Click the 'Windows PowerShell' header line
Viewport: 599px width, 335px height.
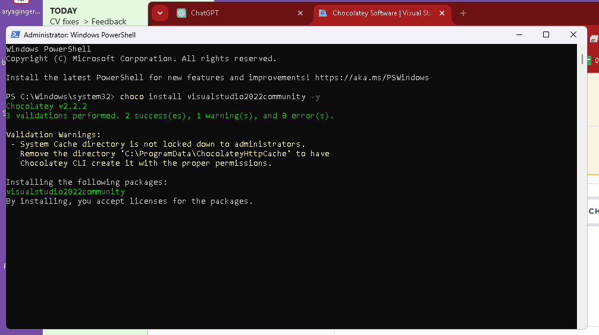(x=49, y=49)
